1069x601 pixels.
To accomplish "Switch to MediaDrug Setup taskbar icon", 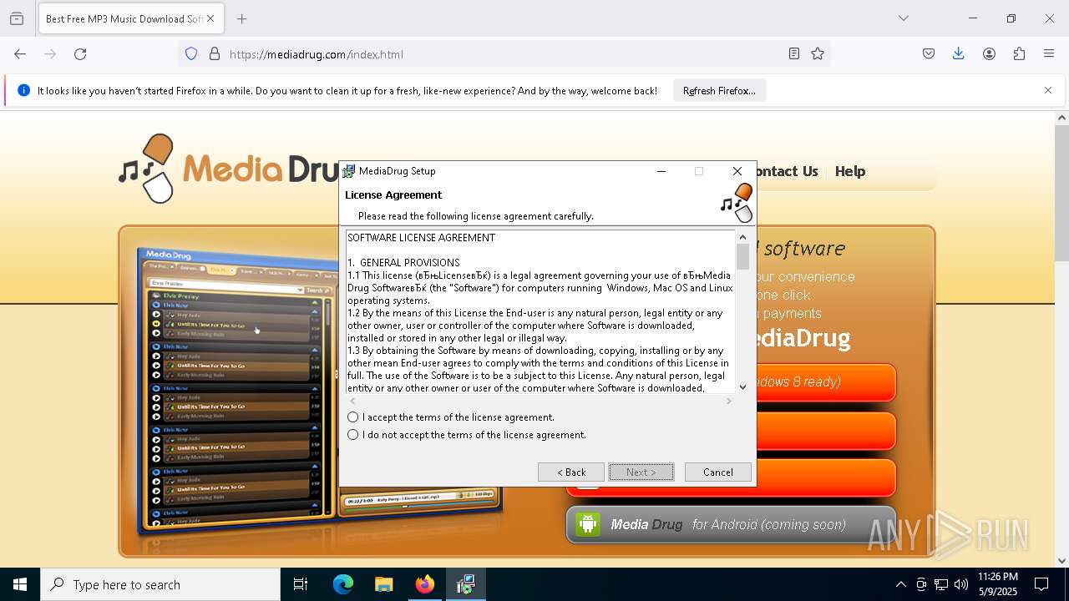I will (x=466, y=584).
